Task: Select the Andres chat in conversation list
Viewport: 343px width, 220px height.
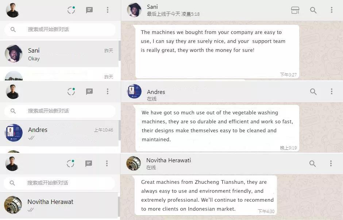Action: click(59, 133)
